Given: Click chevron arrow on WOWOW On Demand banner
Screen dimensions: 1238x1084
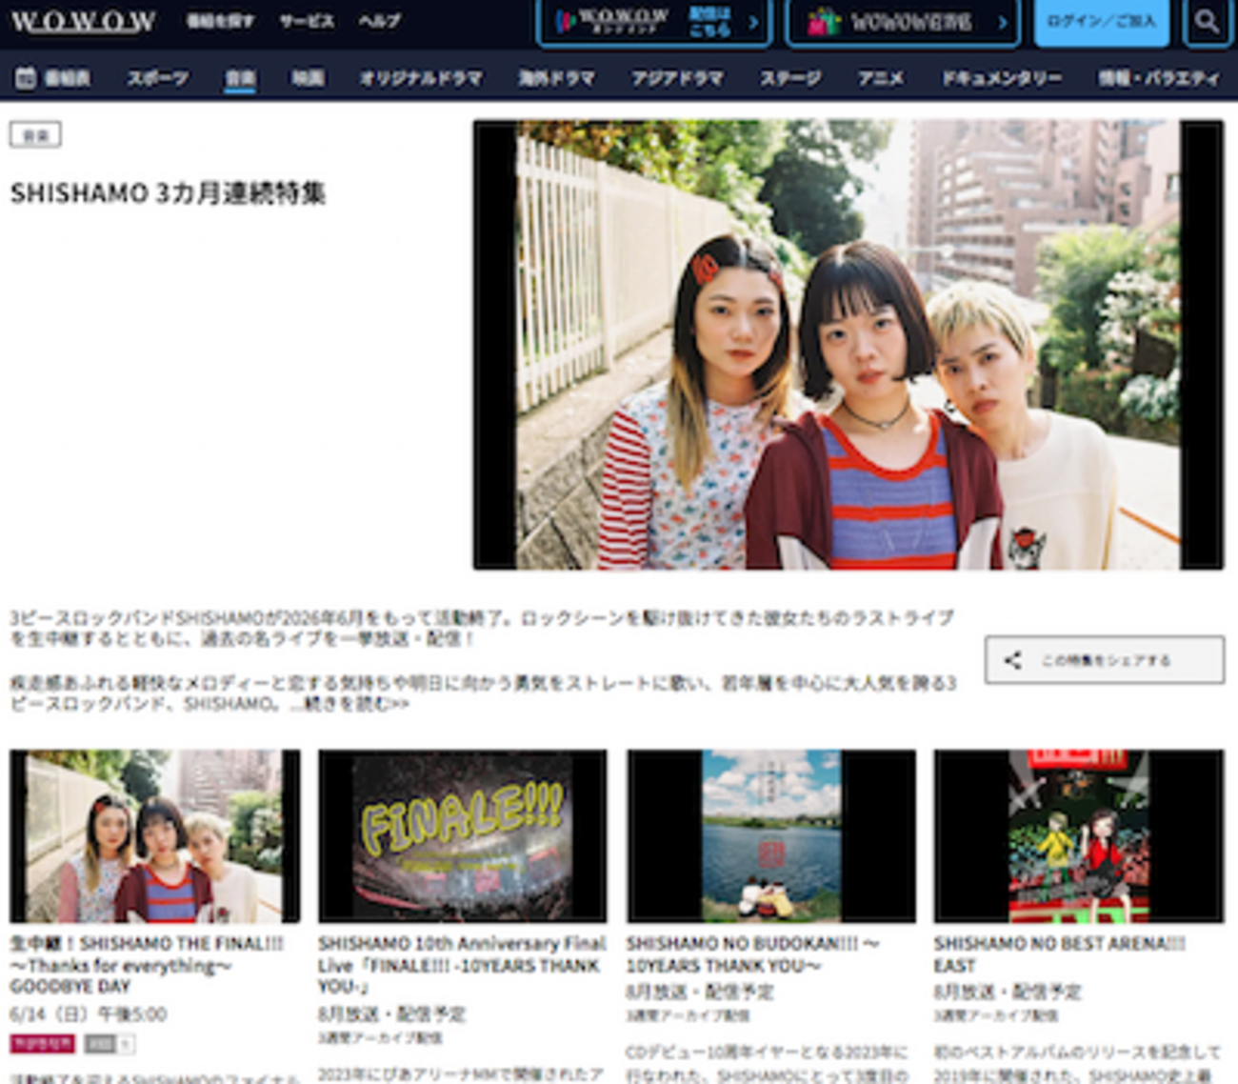Looking at the screenshot, I should click(753, 21).
